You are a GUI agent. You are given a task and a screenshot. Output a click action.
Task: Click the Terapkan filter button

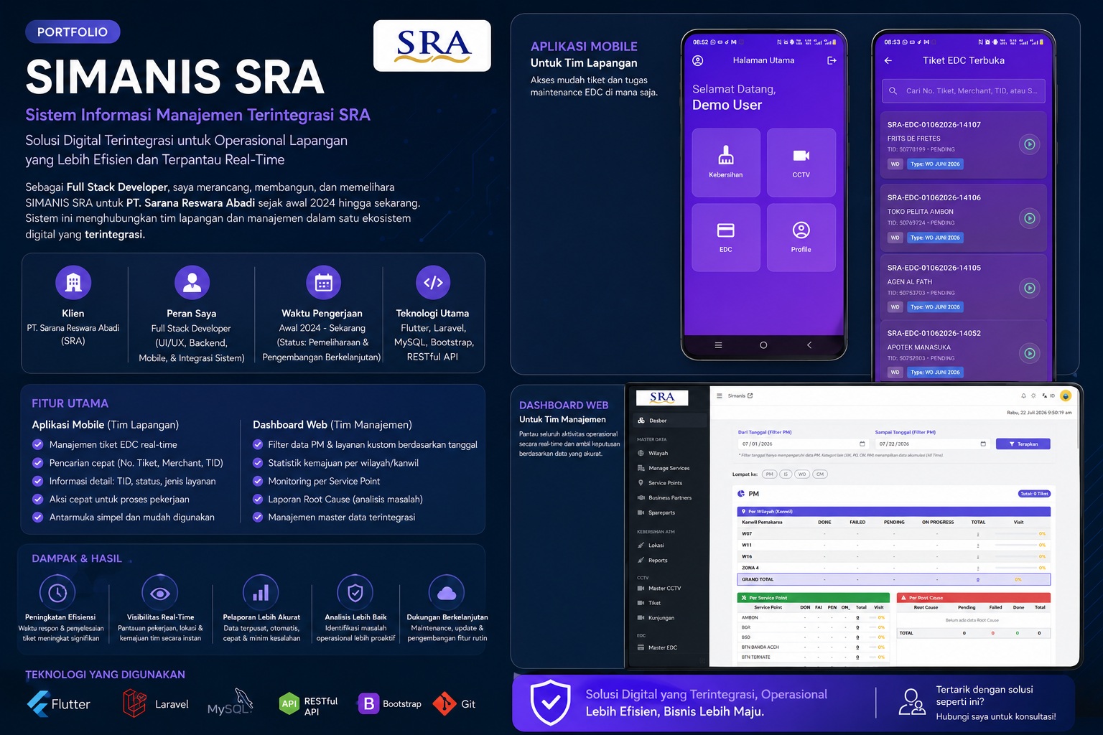point(1023,444)
